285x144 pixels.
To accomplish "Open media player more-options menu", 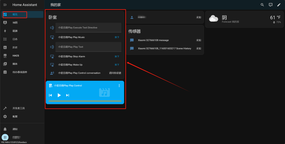I will click(x=119, y=85).
